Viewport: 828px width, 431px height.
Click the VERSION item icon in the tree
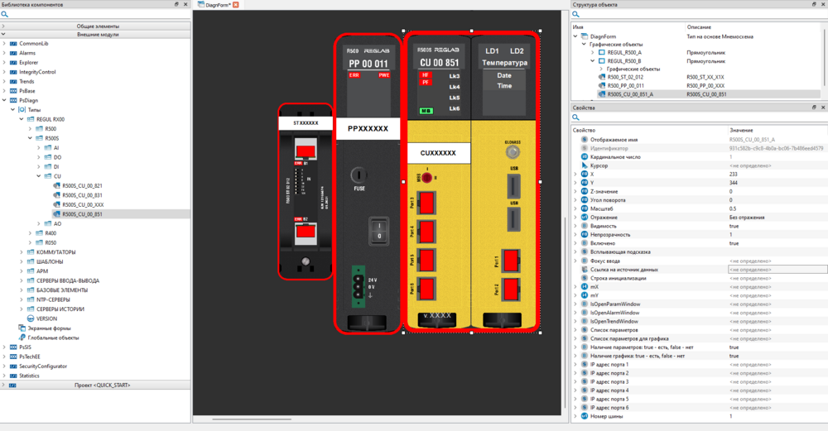click(31, 318)
